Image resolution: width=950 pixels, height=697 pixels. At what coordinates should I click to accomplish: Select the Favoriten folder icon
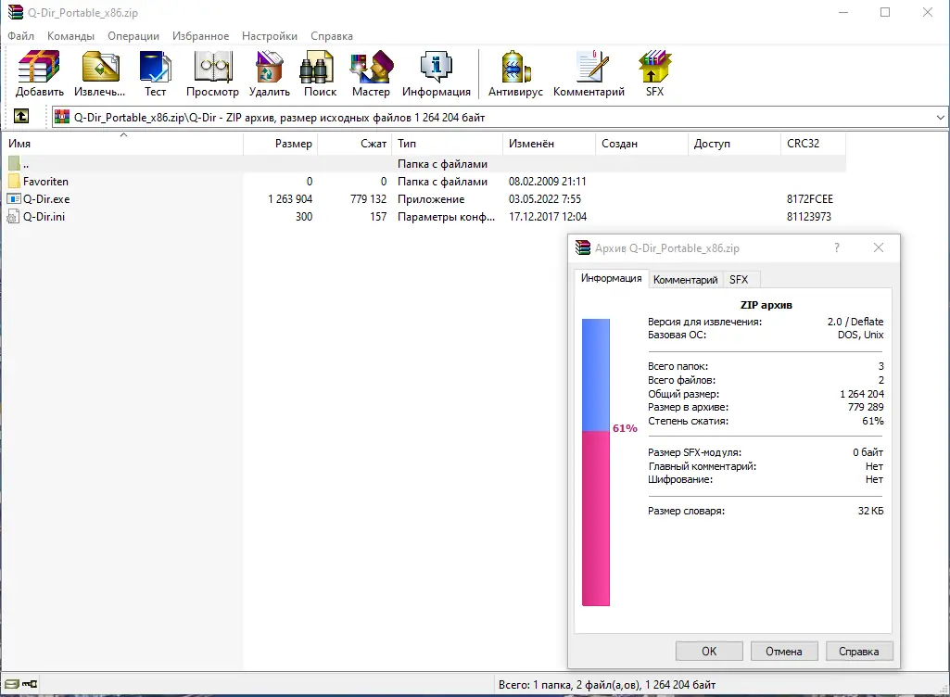14,182
